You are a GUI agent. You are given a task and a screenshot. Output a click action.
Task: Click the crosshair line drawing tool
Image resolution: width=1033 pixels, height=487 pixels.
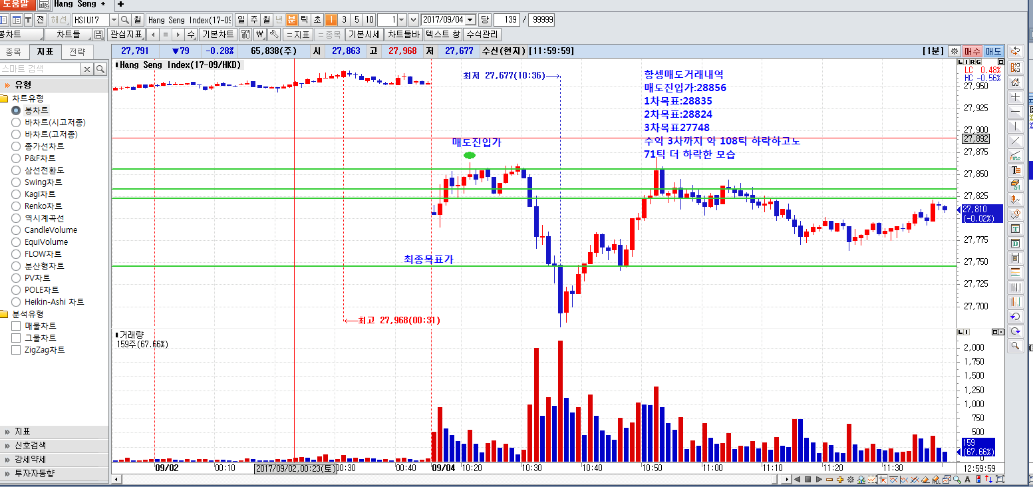click(1015, 97)
